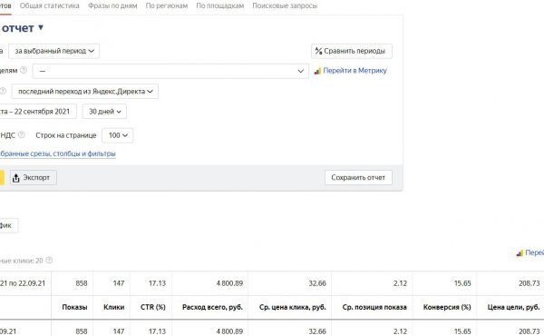Click the percent icon on Сравнить периоды

pyautogui.click(x=318, y=51)
